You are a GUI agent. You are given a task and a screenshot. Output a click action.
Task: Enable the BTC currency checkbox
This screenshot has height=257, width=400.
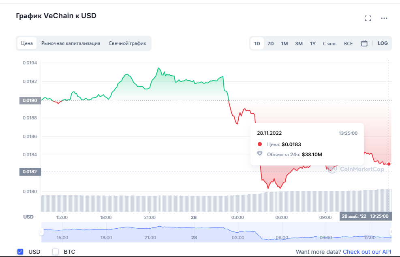pos(56,252)
